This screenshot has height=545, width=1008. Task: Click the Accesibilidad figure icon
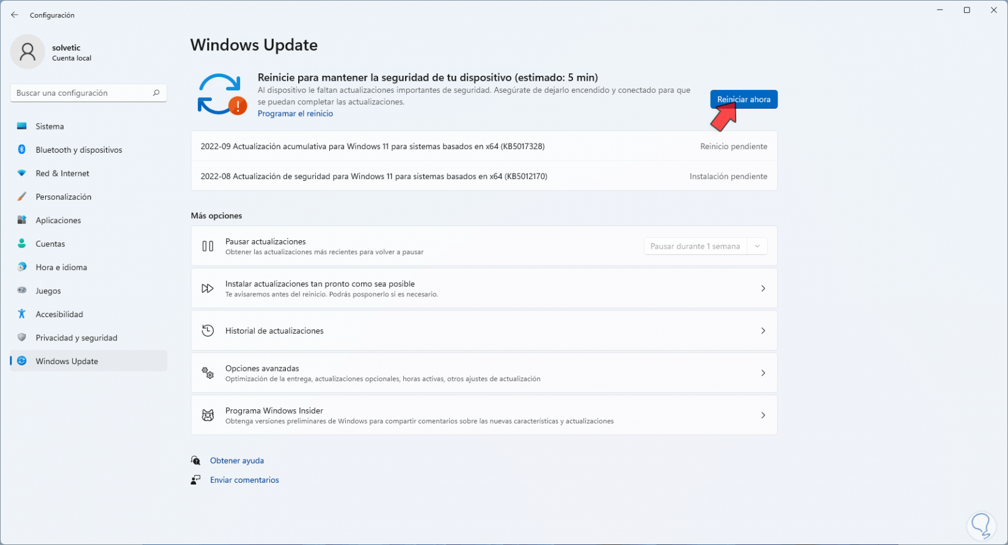pyautogui.click(x=22, y=314)
